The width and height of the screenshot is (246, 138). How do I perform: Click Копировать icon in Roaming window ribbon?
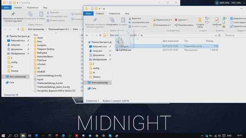[30, 14]
